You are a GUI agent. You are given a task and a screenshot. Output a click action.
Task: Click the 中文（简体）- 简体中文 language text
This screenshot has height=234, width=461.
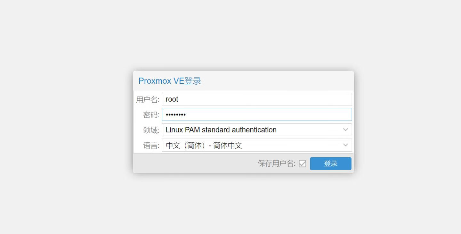204,146
